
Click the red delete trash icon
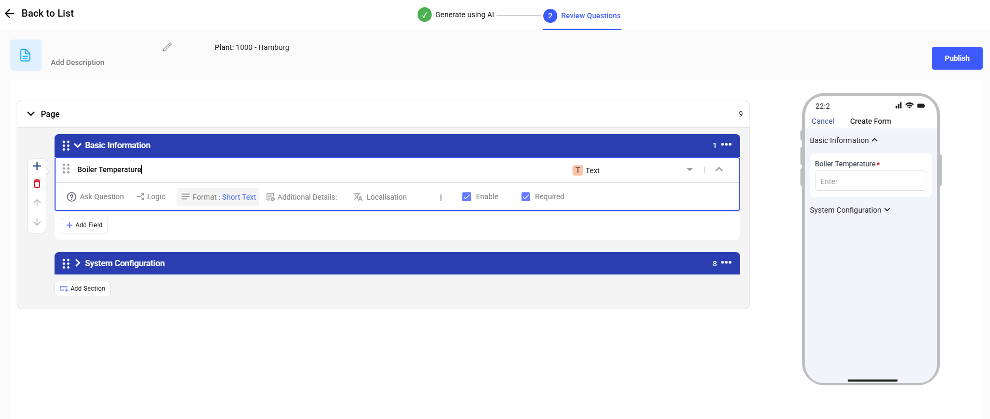[x=37, y=184]
